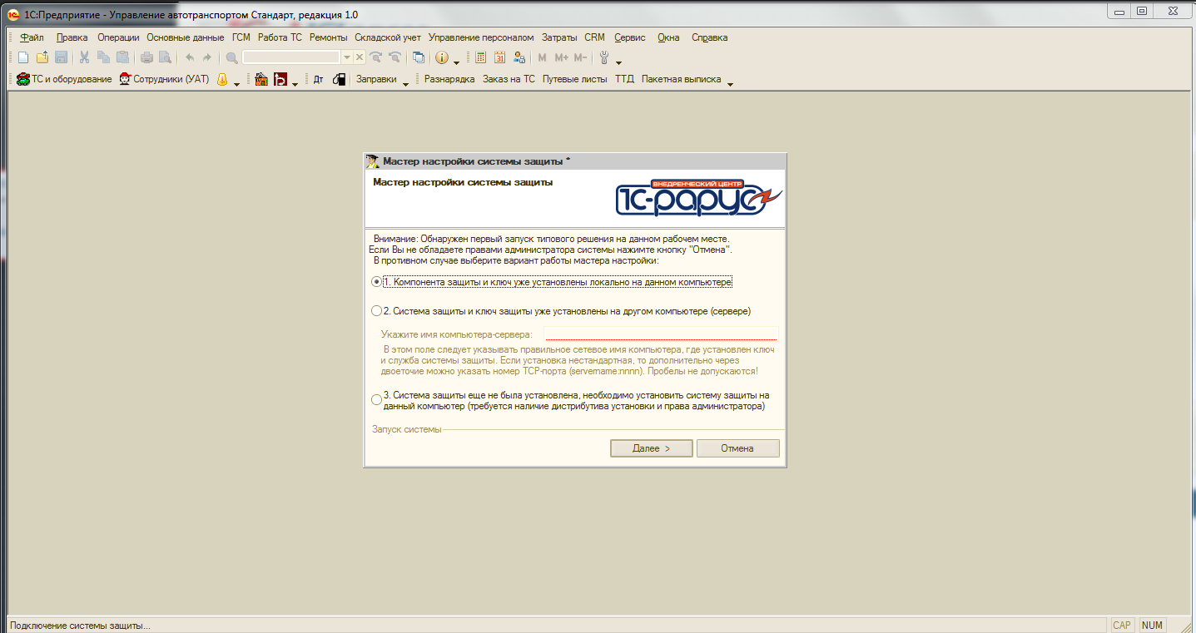Expand the toolbar search combo box
Viewport: 1196px width, 633px height.
click(x=347, y=57)
